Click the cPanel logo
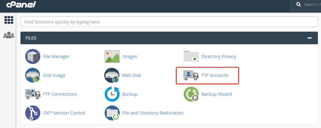Image resolution: width=321 pixels, height=128 pixels. tap(21, 5)
